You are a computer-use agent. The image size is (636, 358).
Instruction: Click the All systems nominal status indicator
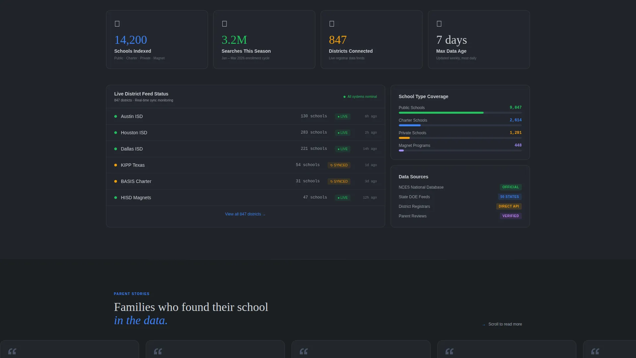tap(360, 97)
